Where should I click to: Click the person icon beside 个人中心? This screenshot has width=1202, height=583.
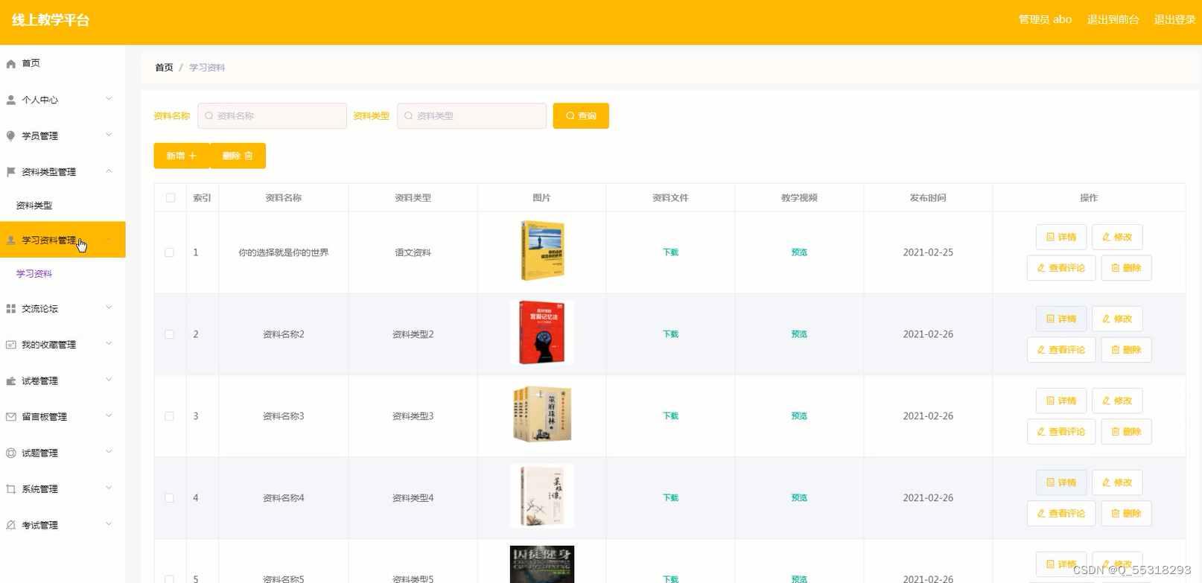tap(11, 100)
